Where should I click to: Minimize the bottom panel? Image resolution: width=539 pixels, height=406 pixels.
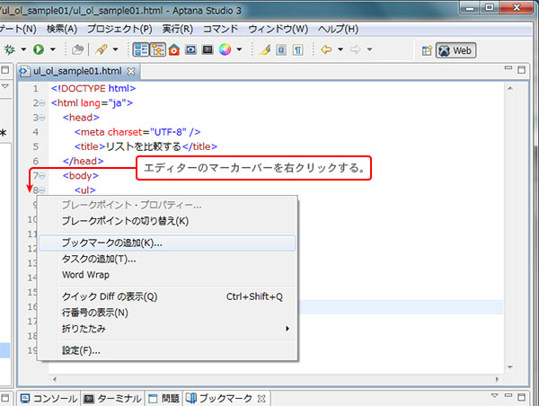tap(508, 396)
